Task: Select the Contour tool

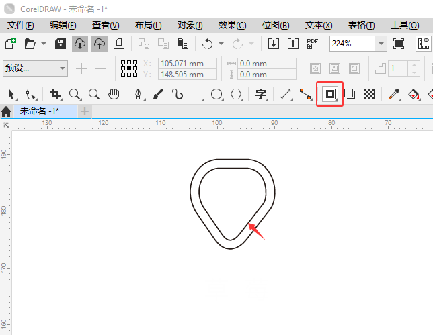Action: point(330,94)
